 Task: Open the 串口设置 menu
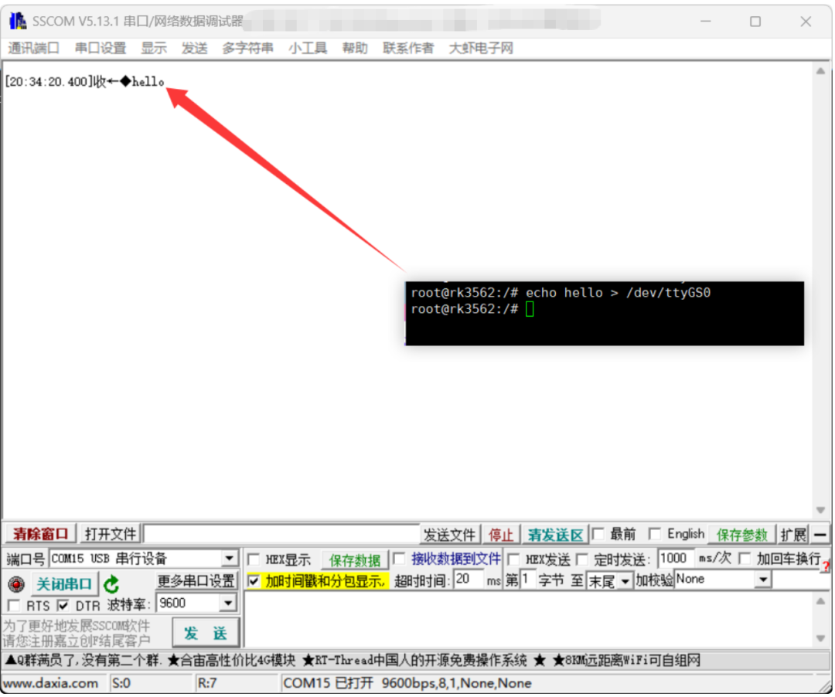[101, 49]
